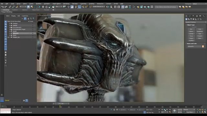Open the Workspaces dropdown
This screenshot has width=207, height=116.
tap(199, 4)
